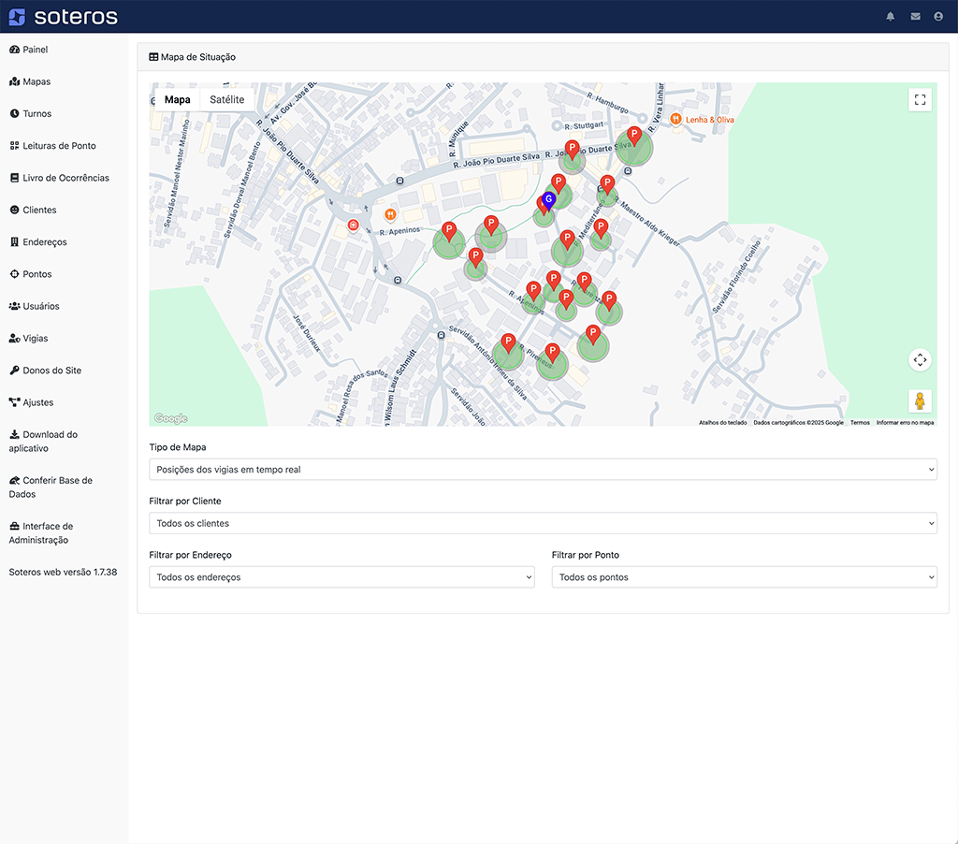This screenshot has width=958, height=844.
Task: Click the Soteros logo
Action: coord(63,17)
